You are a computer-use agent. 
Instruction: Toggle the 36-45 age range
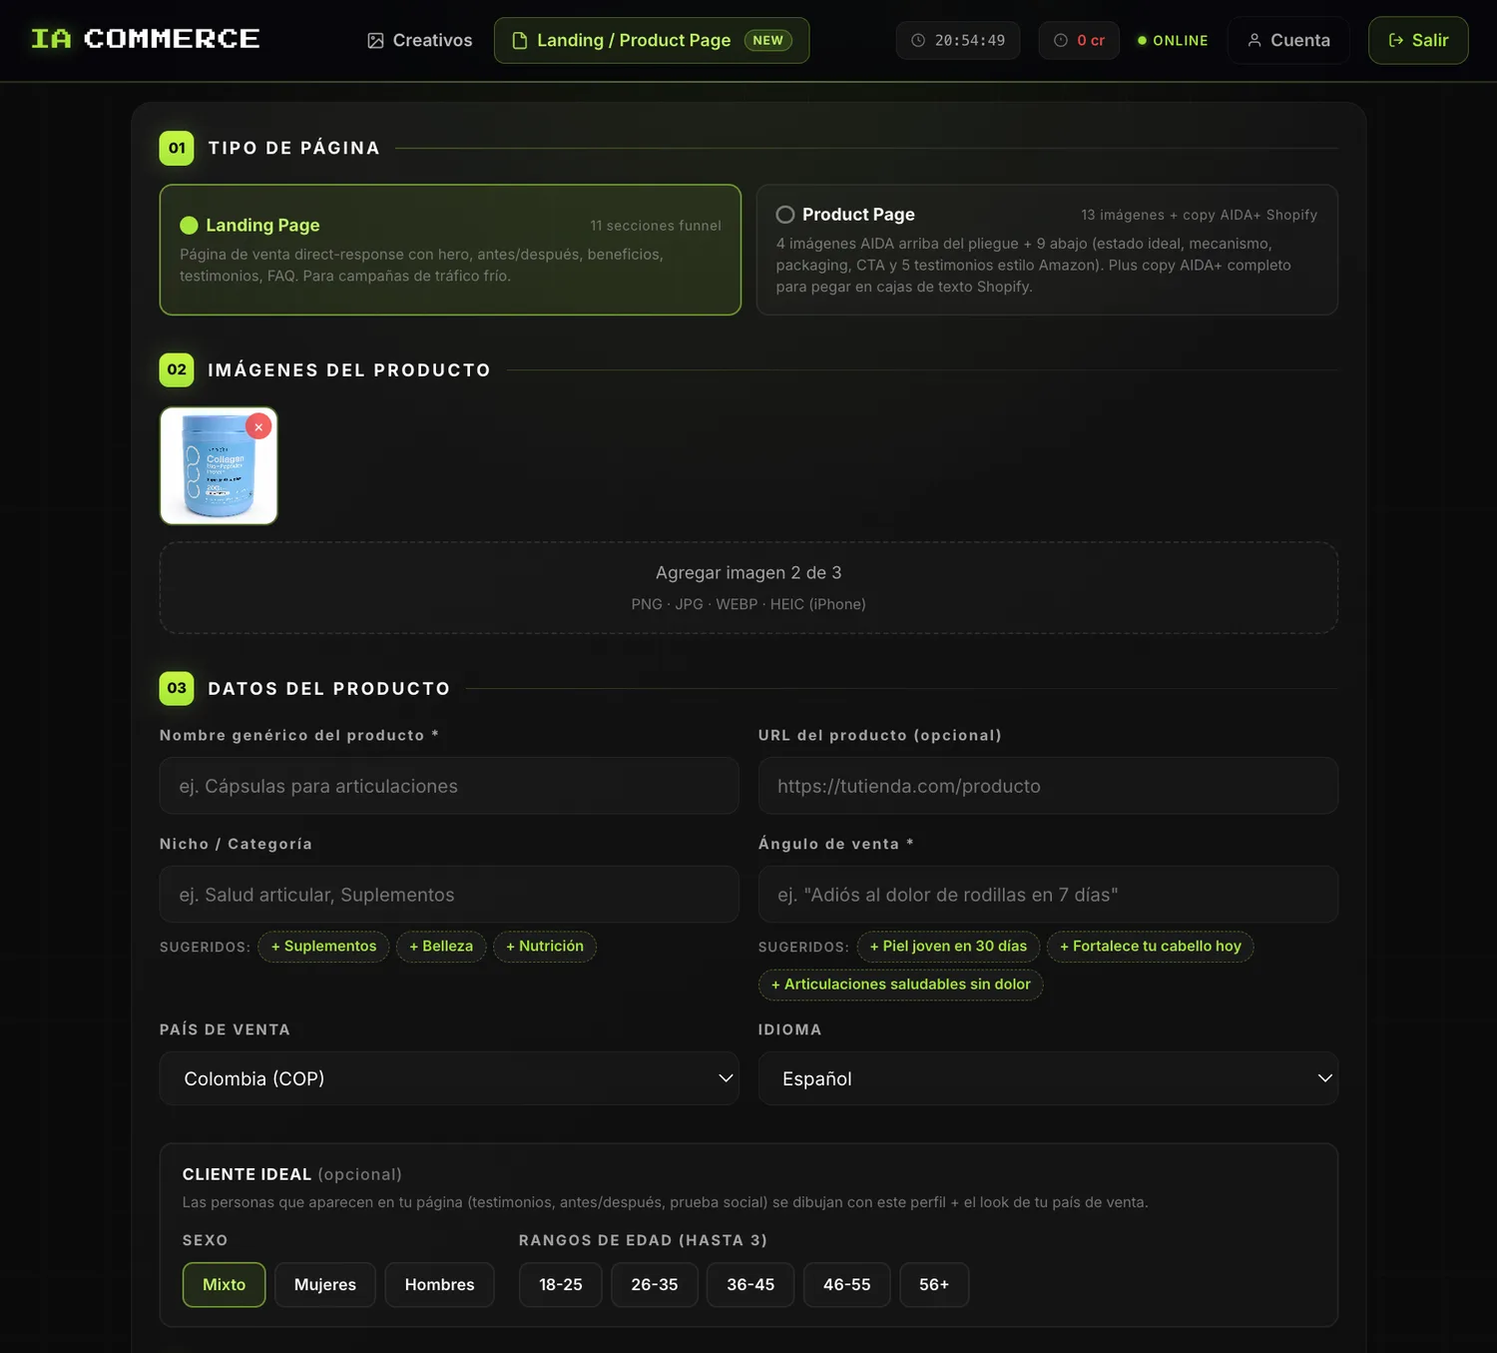[x=750, y=1285]
